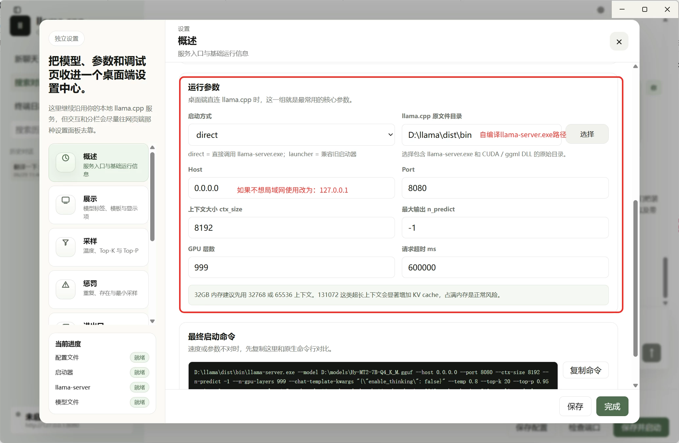Click the n_predict field showing -1
Viewport: 679px width, 443px height.
point(505,228)
